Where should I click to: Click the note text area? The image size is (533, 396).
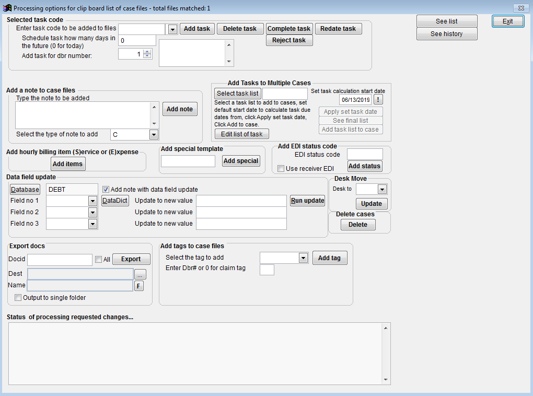83,115
